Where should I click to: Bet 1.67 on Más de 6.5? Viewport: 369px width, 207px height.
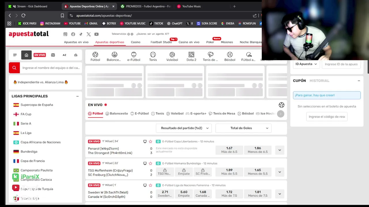coord(229,150)
